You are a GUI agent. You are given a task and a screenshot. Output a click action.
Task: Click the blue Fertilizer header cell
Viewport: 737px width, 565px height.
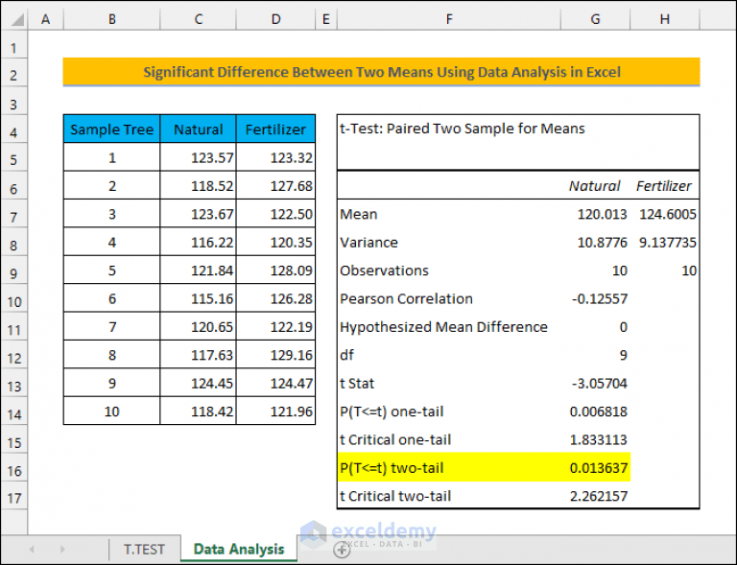pyautogui.click(x=276, y=129)
